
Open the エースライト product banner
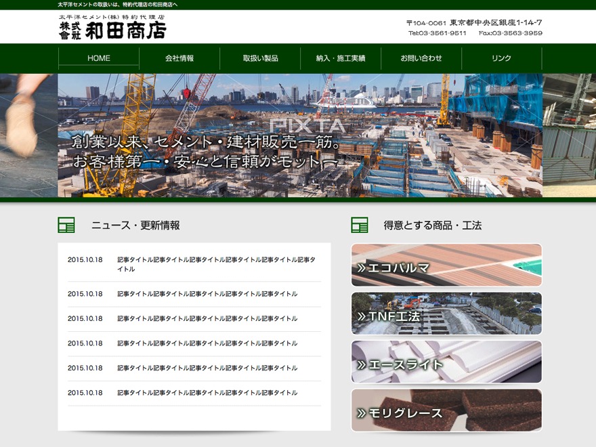pos(446,362)
